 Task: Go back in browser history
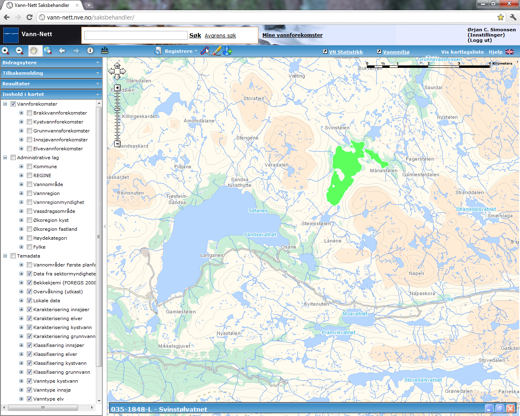coord(6,17)
